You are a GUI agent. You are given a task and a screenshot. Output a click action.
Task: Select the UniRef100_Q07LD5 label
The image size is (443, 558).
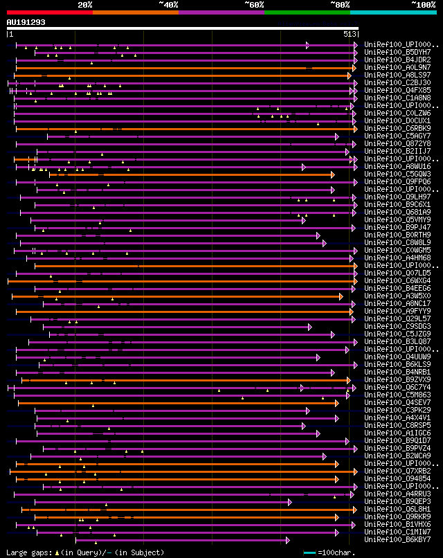[x=397, y=273]
